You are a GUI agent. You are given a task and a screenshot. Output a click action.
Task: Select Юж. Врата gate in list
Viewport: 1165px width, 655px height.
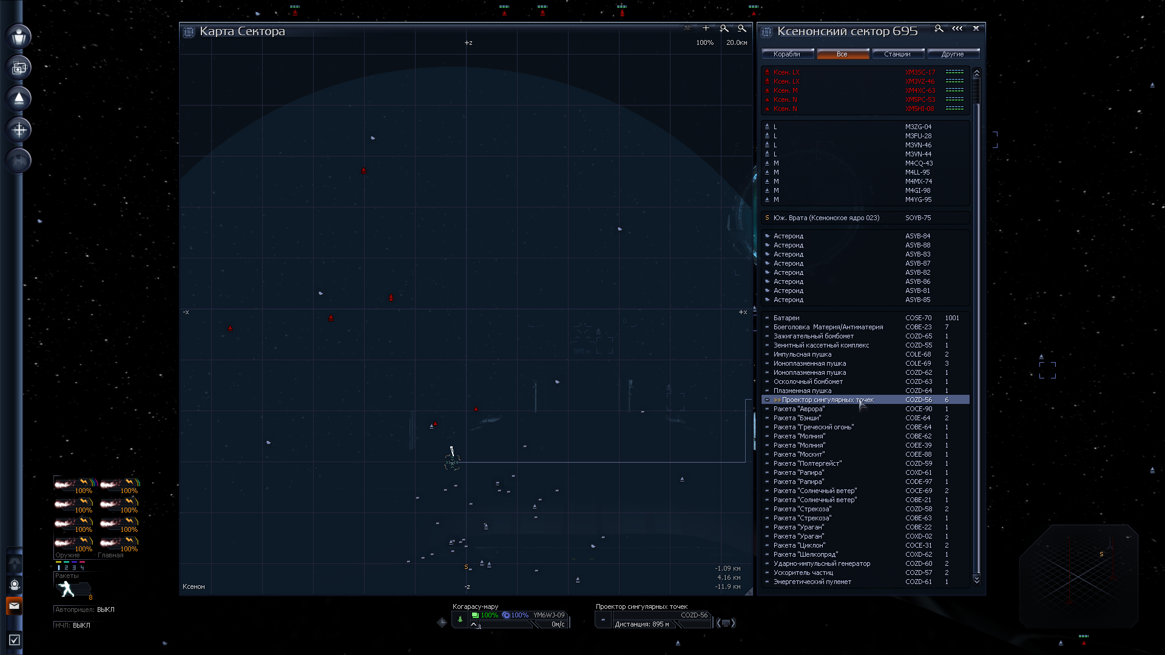[826, 218]
